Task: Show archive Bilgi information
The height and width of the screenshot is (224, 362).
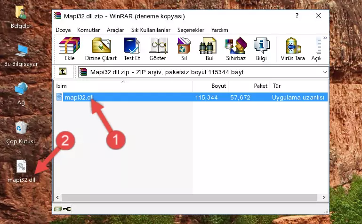Action: [x=261, y=49]
